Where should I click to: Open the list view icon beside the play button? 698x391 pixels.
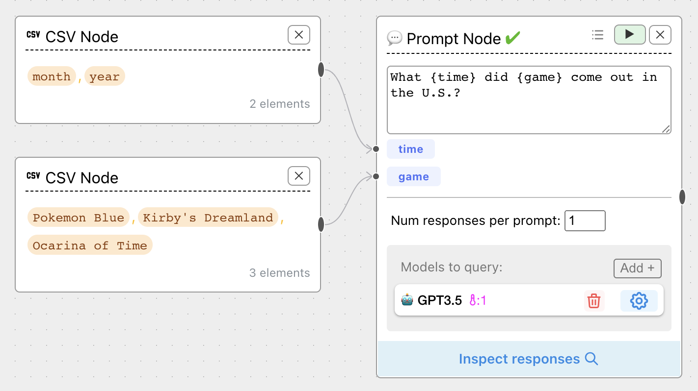pyautogui.click(x=597, y=35)
